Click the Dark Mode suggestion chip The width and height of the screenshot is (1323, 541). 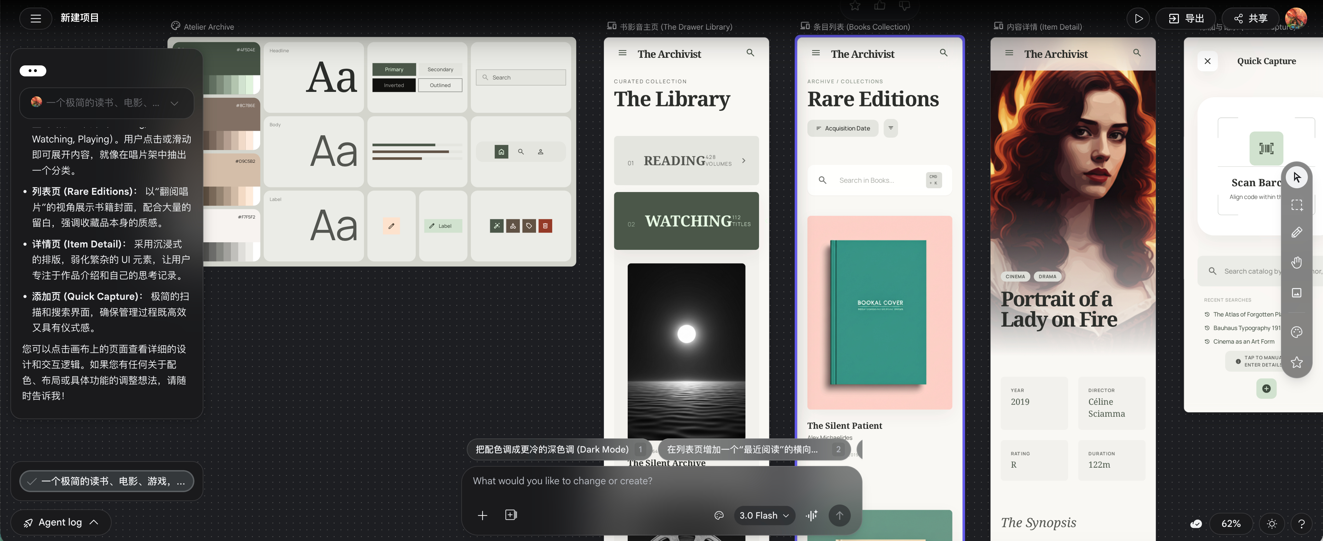[552, 449]
